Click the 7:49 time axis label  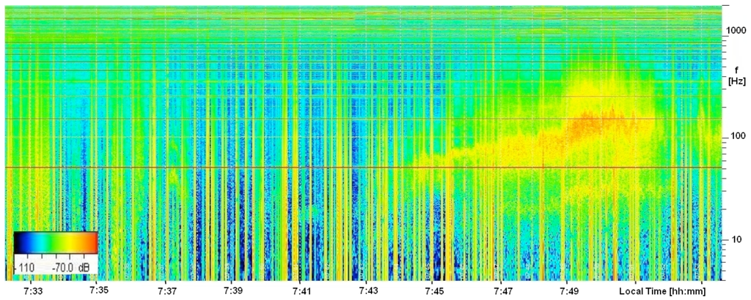568,291
